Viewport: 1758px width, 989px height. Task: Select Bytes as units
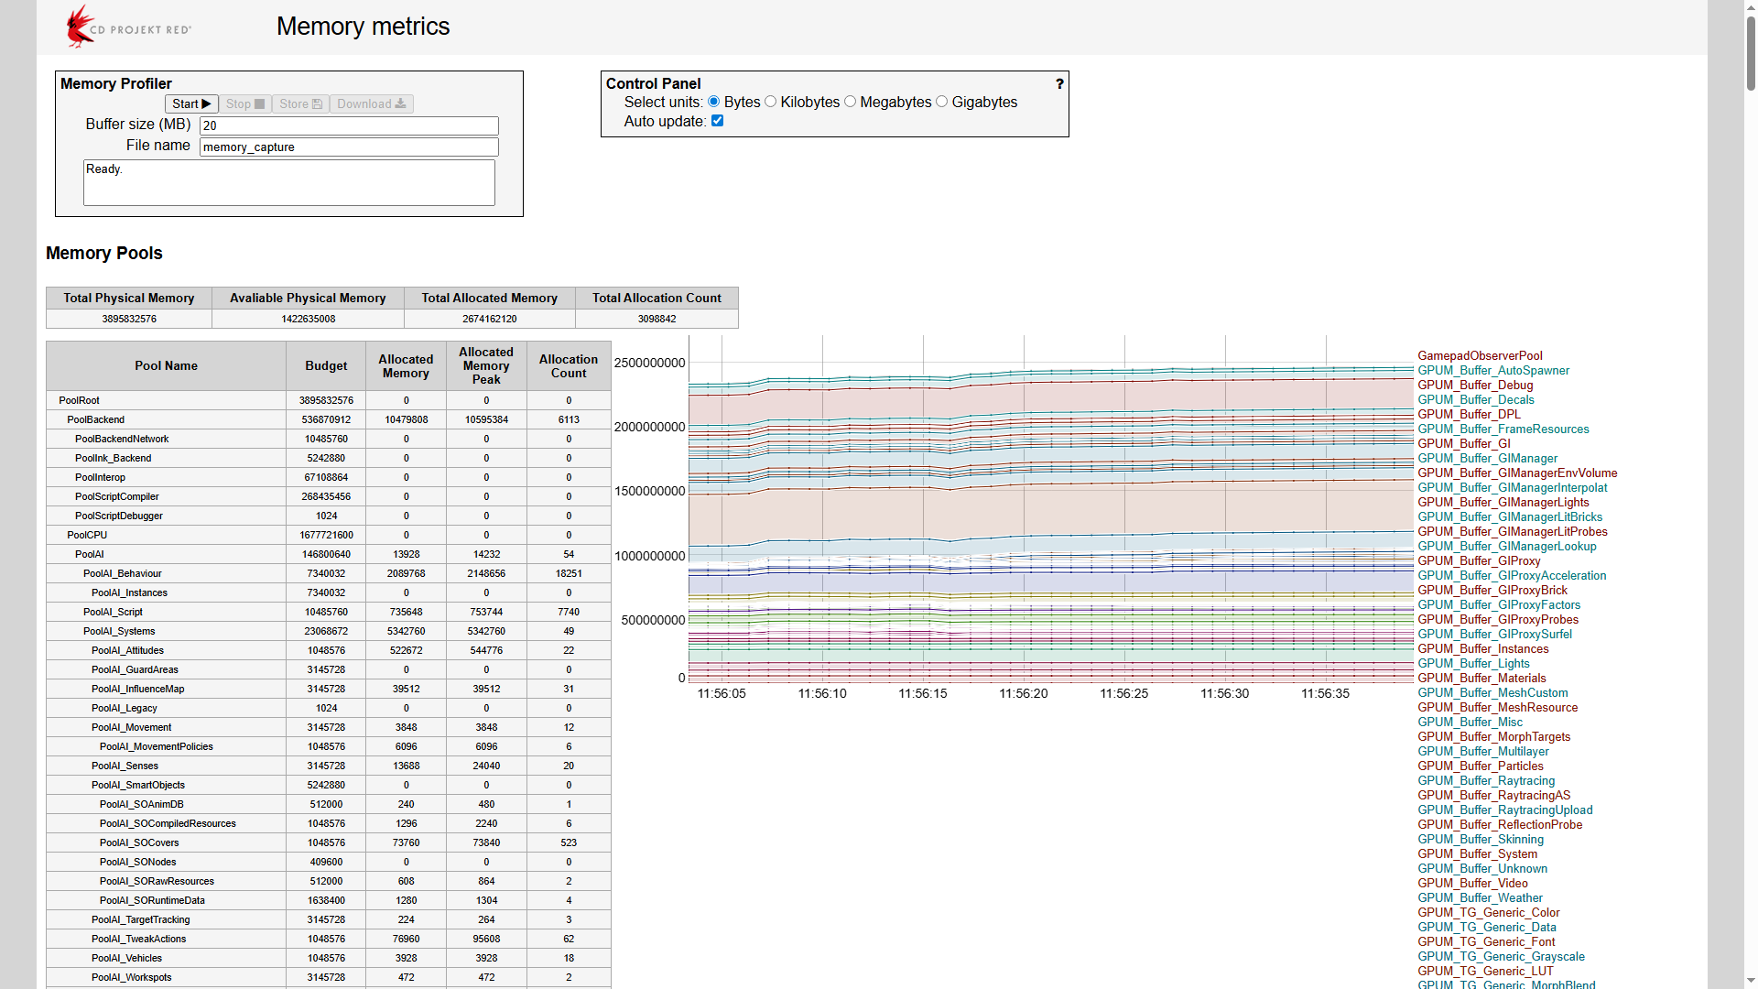(714, 102)
